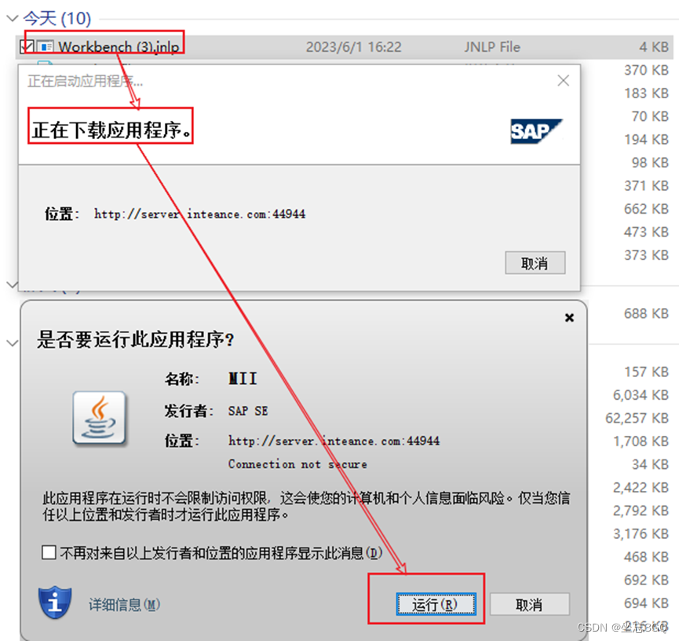Collapse the bottom-left file group chevron

[x=12, y=342]
